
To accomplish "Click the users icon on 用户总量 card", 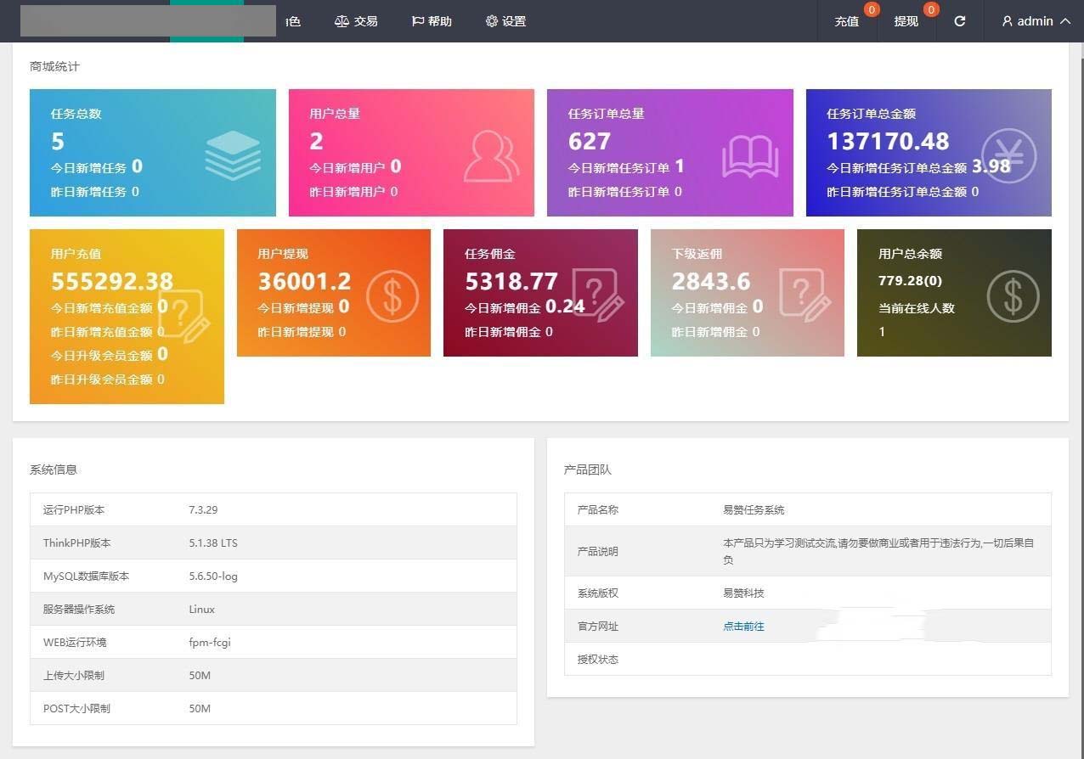I will pyautogui.click(x=491, y=156).
